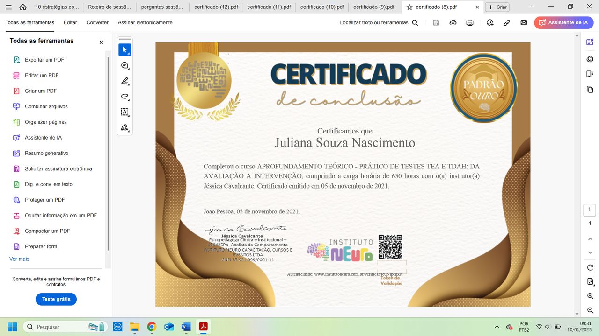The width and height of the screenshot is (599, 336).
Task: Switch to certificado (10).pdf tab
Action: coord(322,7)
